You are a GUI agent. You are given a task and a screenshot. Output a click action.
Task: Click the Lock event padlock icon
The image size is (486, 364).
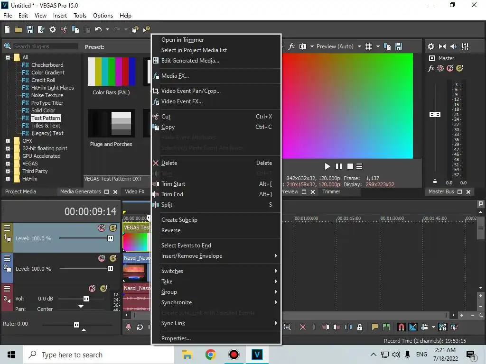click(360, 327)
